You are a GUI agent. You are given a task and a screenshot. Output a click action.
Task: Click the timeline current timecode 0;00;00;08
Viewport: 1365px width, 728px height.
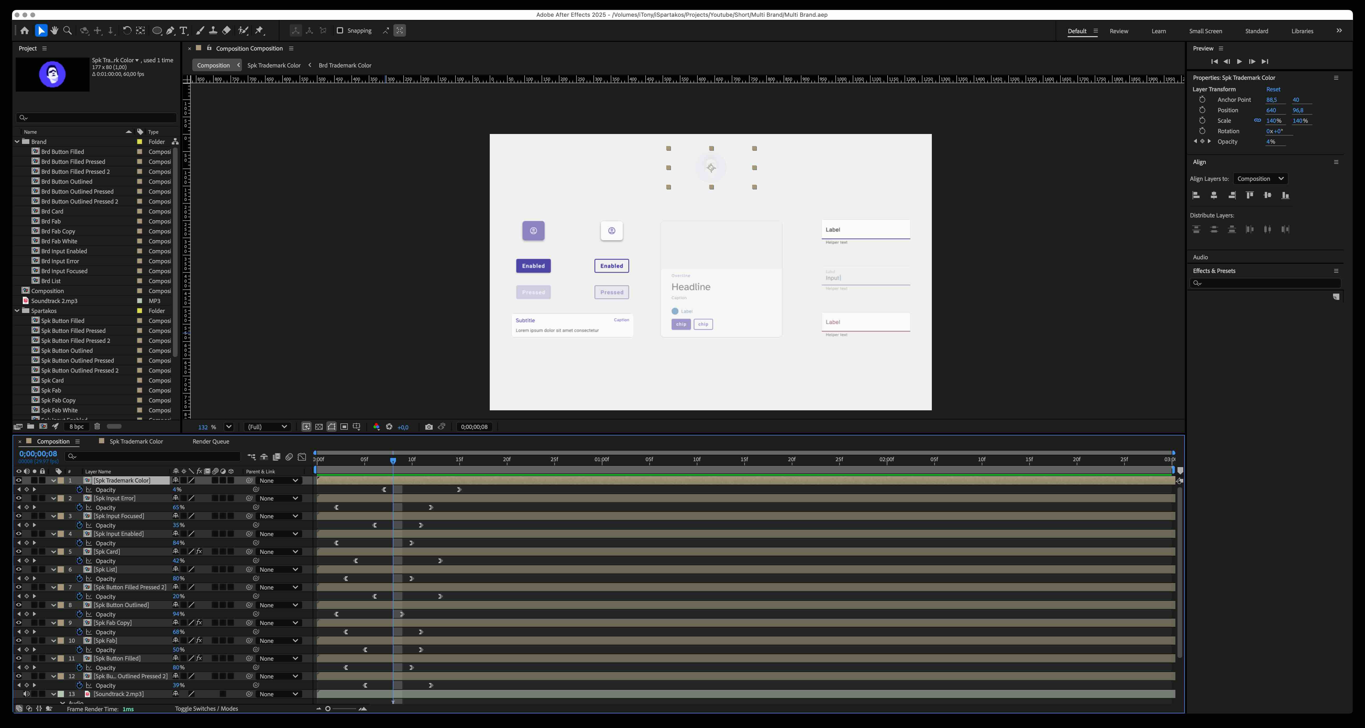coord(38,454)
